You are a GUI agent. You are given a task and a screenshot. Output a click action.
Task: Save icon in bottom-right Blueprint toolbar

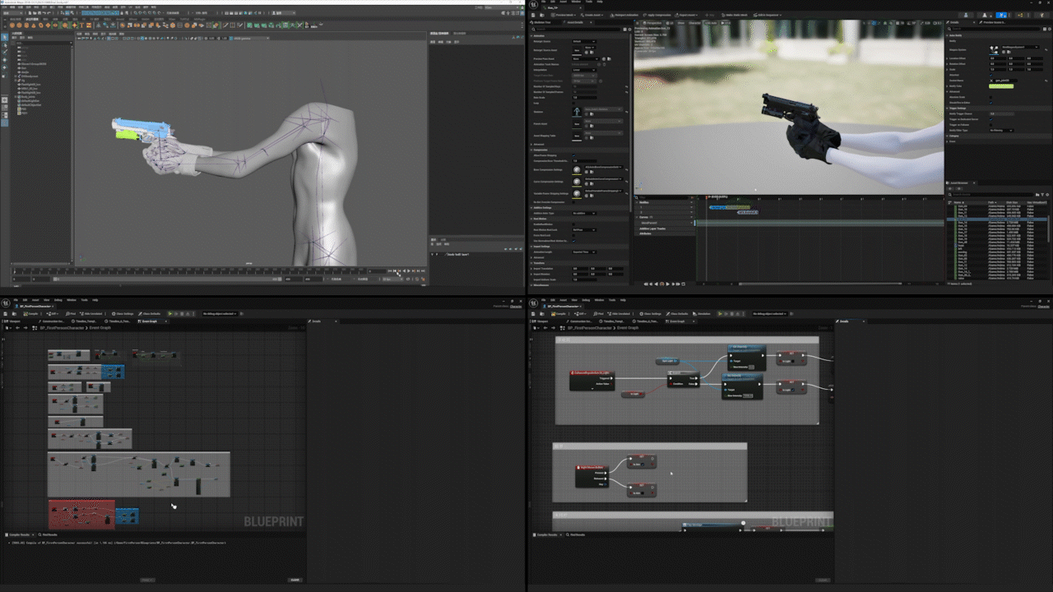533,314
